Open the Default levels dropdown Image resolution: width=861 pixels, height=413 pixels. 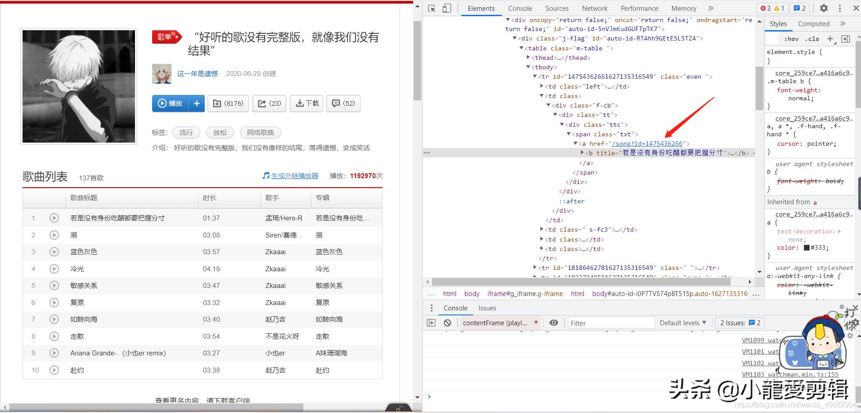(x=683, y=323)
